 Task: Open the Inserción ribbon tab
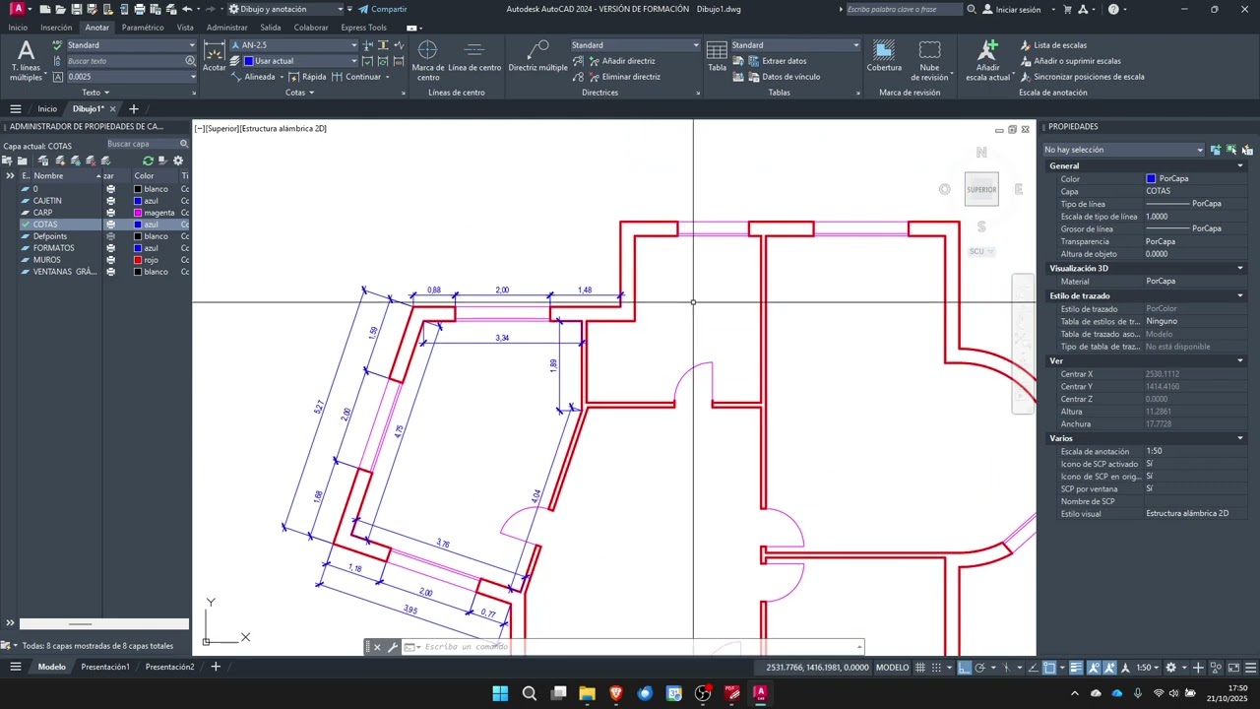tap(56, 28)
